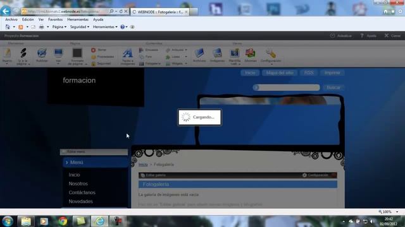The height and width of the screenshot is (227, 405).
Task: Expand the Herramientas dropdown in command bar
Action: pos(105,26)
